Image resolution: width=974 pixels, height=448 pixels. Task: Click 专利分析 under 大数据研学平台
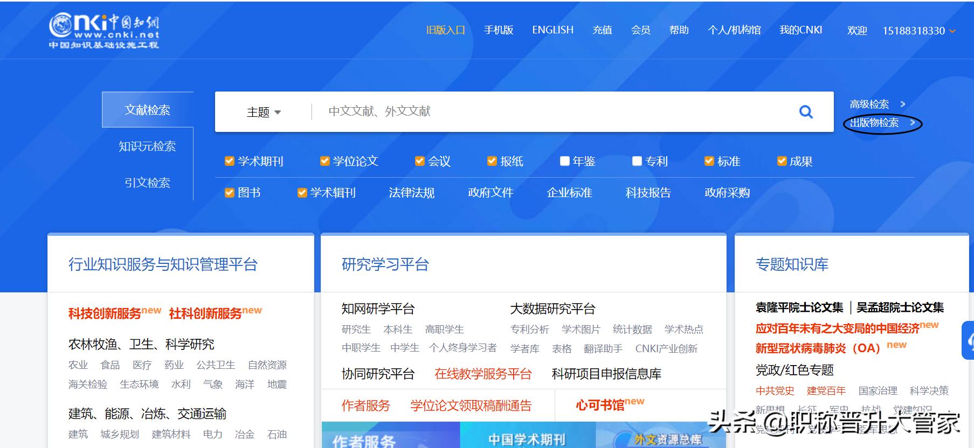pos(529,330)
